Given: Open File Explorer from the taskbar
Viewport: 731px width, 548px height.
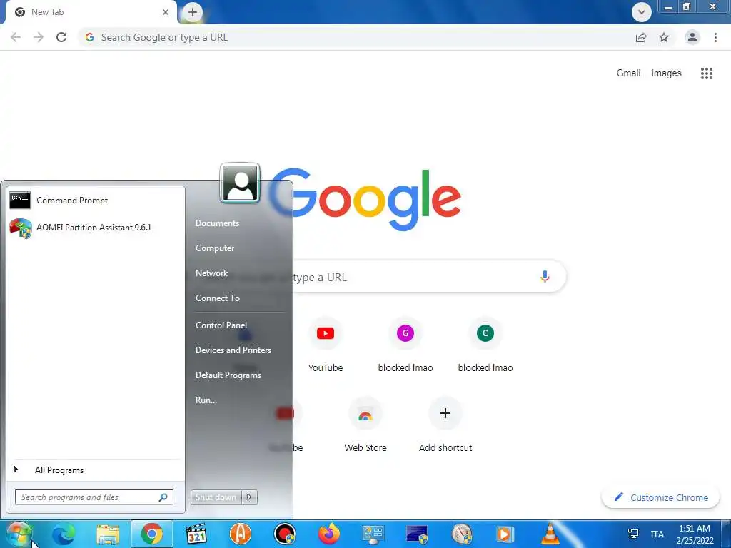Looking at the screenshot, I should (107, 534).
